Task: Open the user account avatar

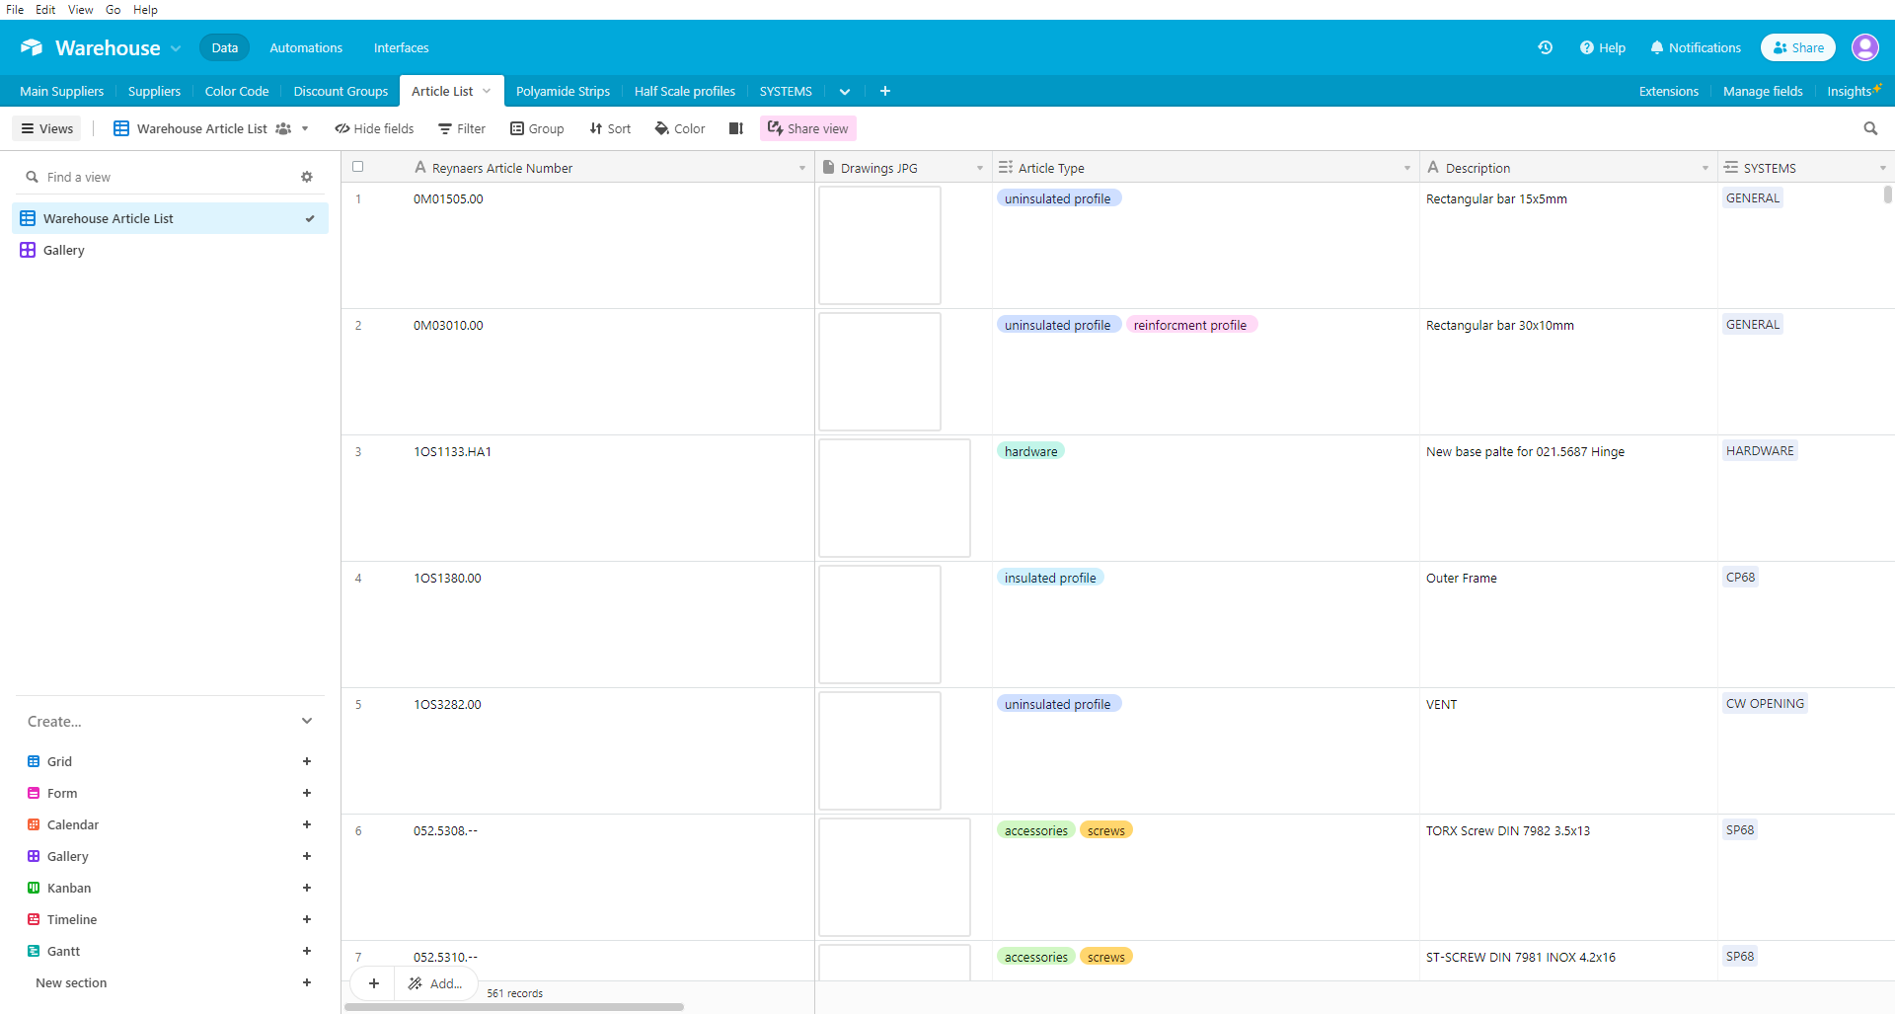Action: pyautogui.click(x=1864, y=47)
